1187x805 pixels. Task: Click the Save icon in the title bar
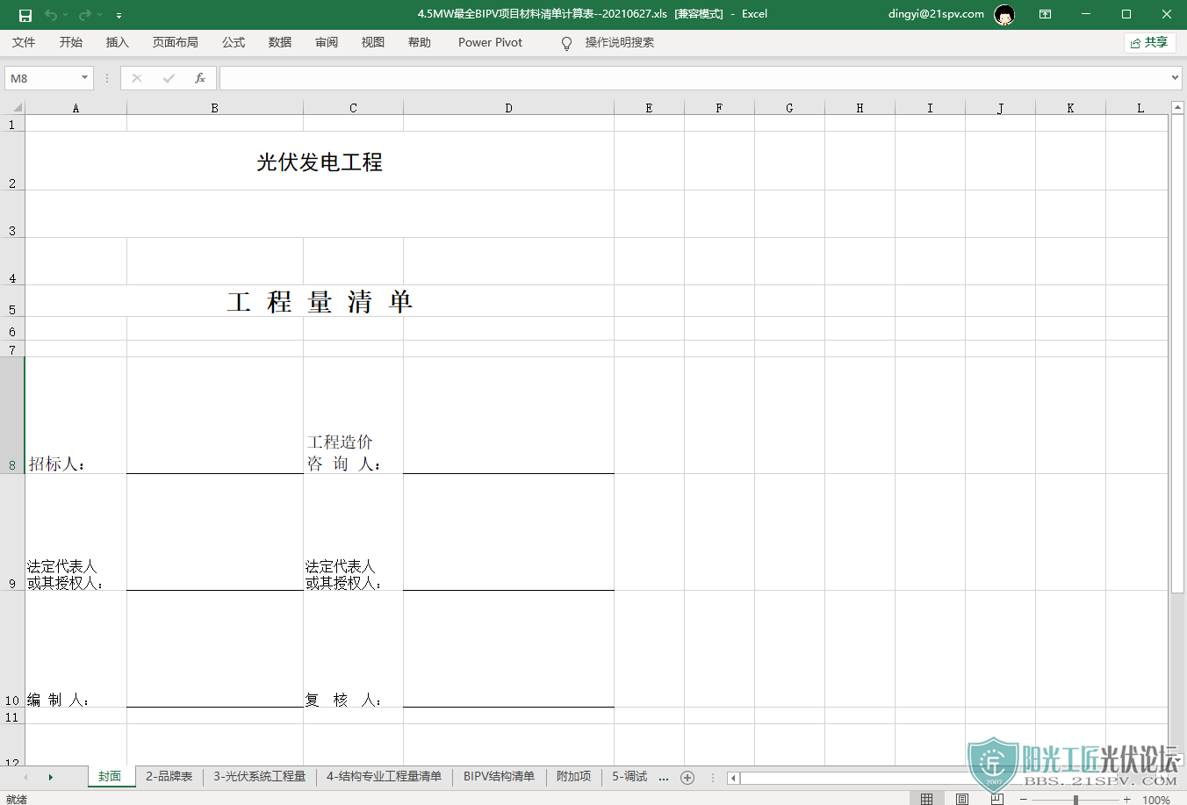[25, 15]
